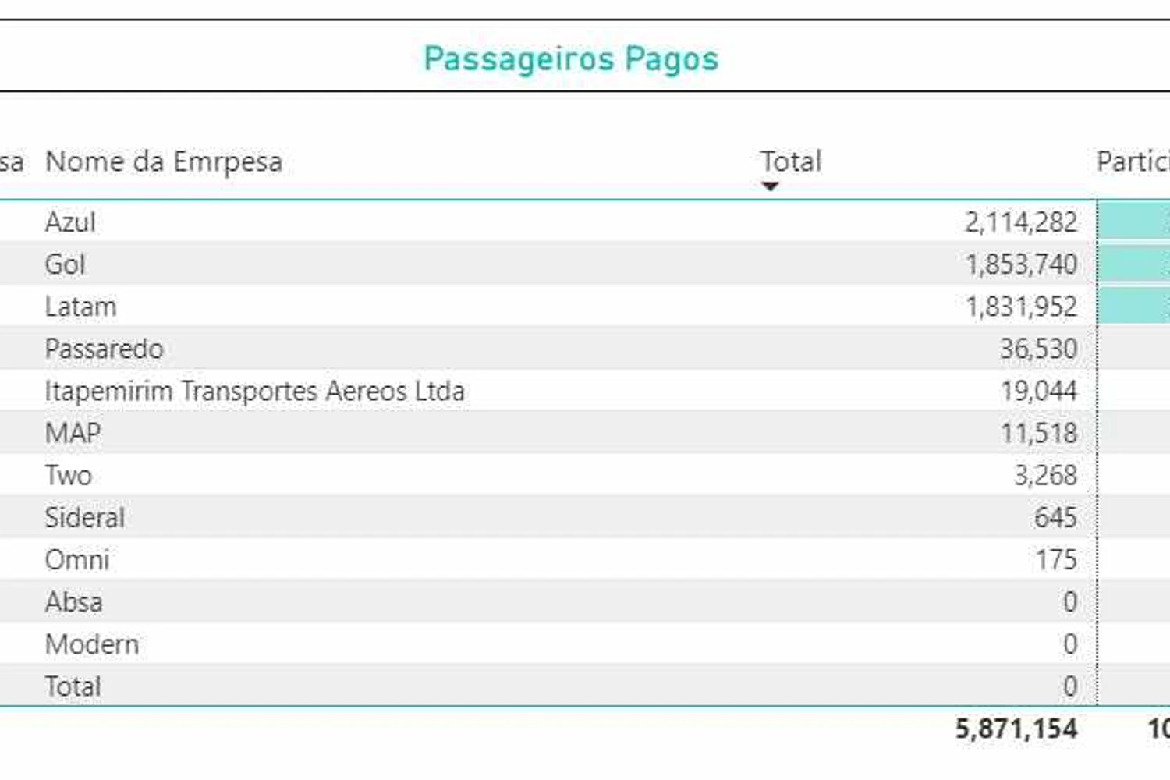Screen dimensions: 1170x780
Task: Select the Latam company name
Action: pos(81,307)
